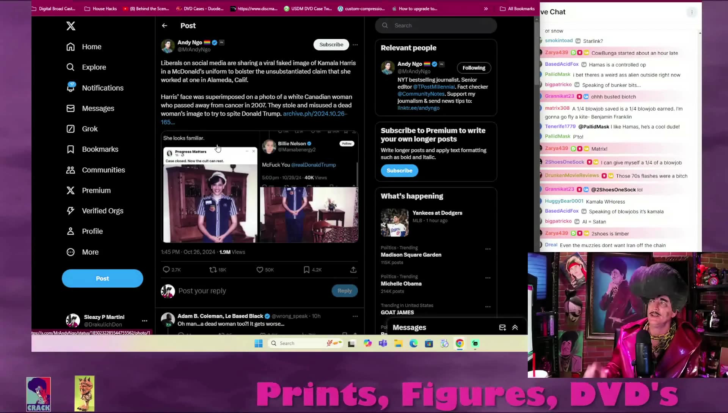Open Grok from the sidebar
Screen dimensions: 728x413
(x=90, y=129)
